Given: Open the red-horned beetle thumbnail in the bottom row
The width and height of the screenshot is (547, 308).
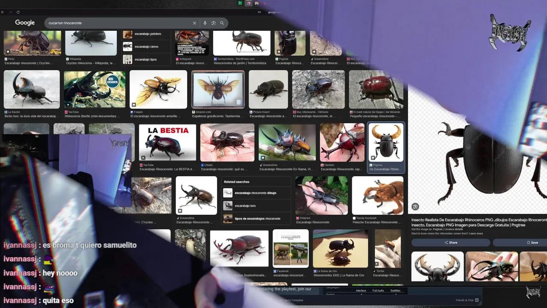Looking at the screenshot, I should click(239, 249).
